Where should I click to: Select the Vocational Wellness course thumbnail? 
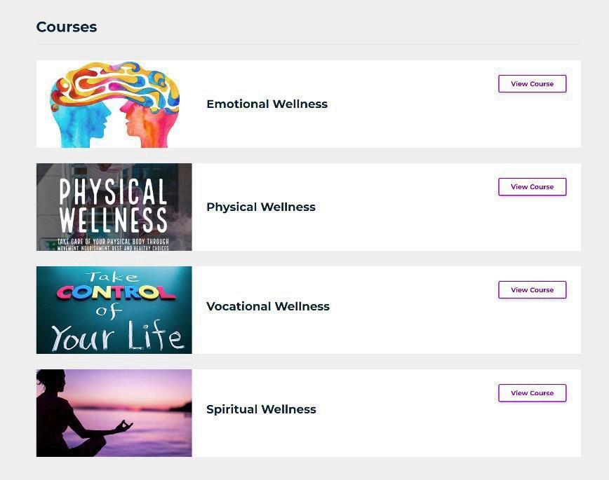[114, 310]
